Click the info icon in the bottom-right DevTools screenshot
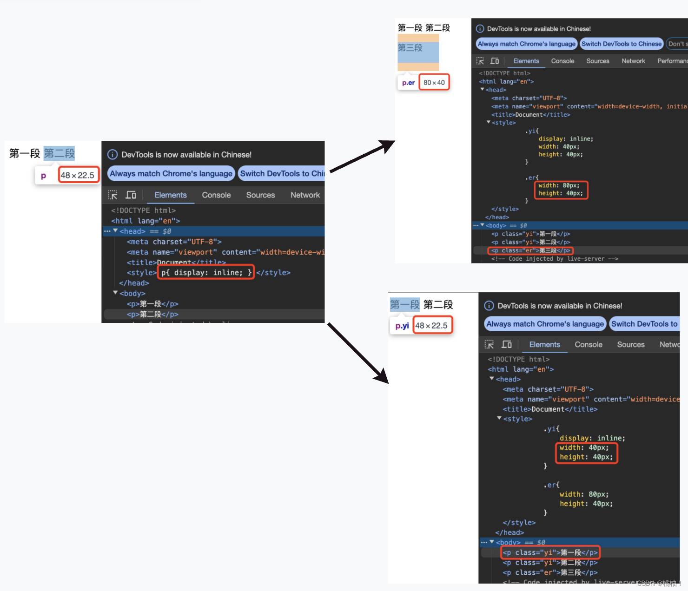The height and width of the screenshot is (591, 688). (489, 306)
